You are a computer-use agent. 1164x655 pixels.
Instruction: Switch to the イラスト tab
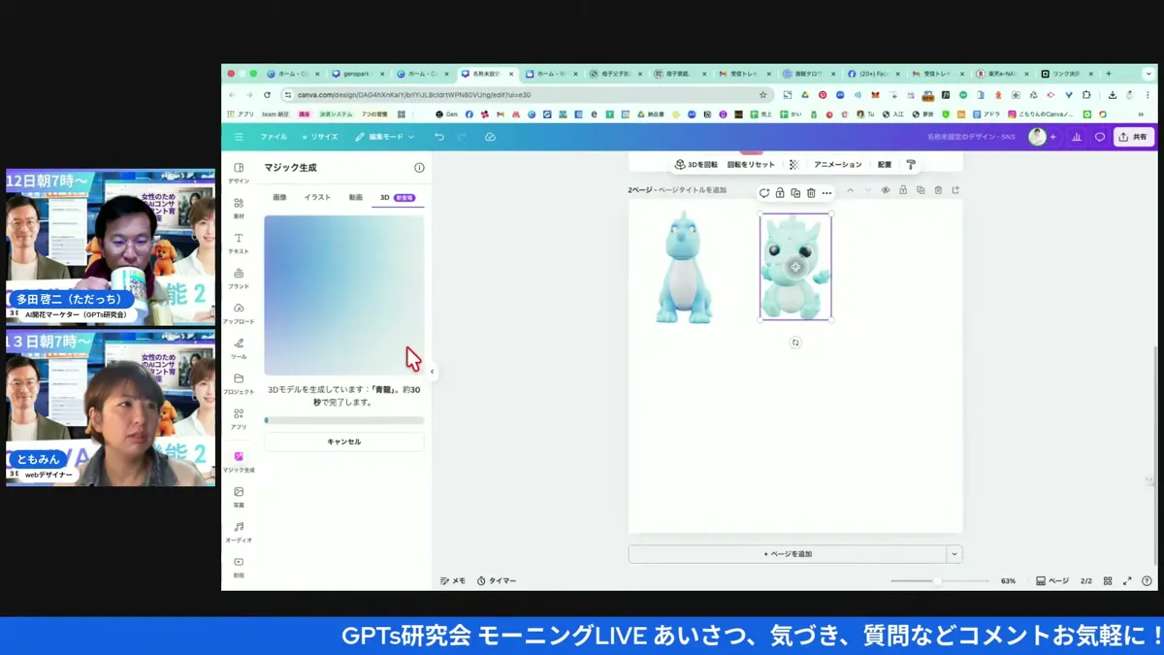point(317,197)
